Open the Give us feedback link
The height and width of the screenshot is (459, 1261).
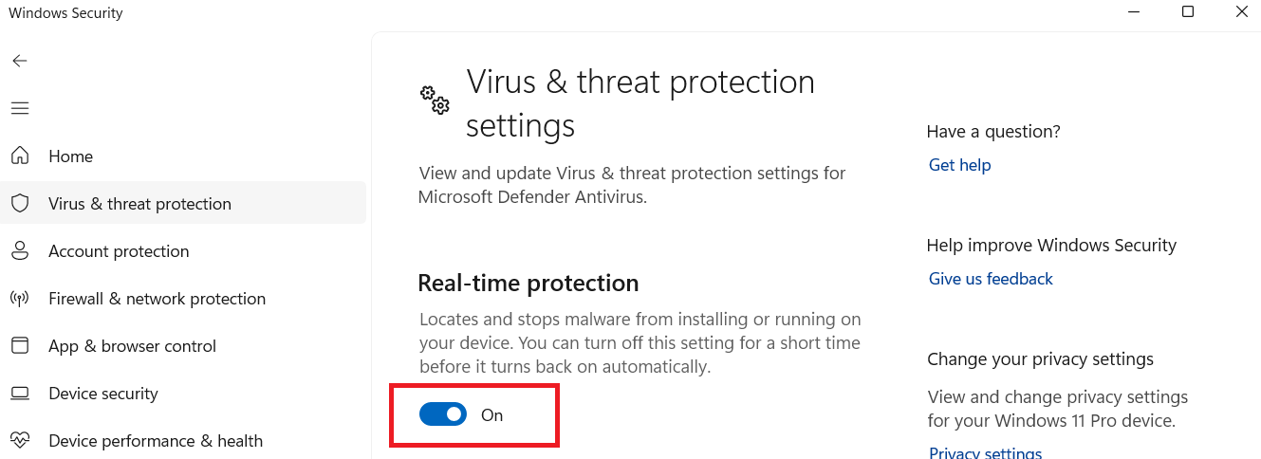coord(991,279)
